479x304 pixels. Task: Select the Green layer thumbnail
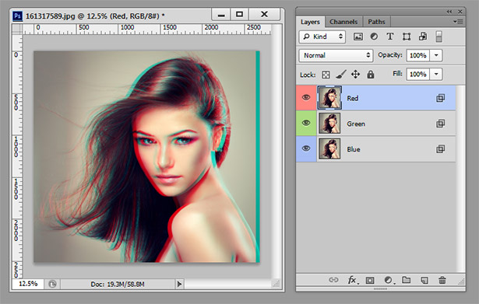tap(329, 123)
